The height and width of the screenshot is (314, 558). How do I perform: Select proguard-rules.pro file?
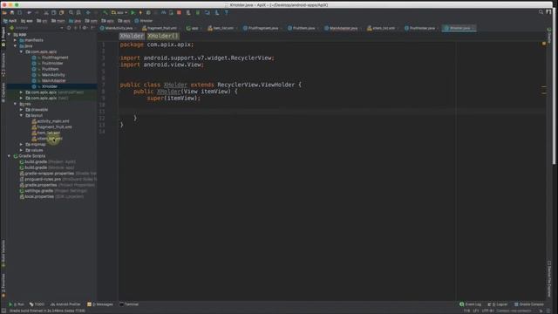(43, 180)
